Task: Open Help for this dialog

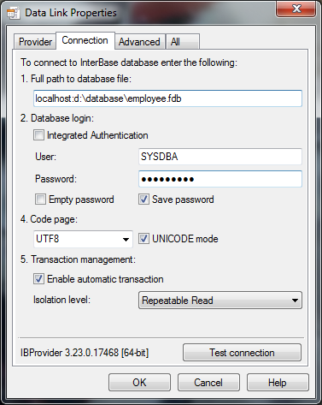Action: pyautogui.click(x=278, y=383)
